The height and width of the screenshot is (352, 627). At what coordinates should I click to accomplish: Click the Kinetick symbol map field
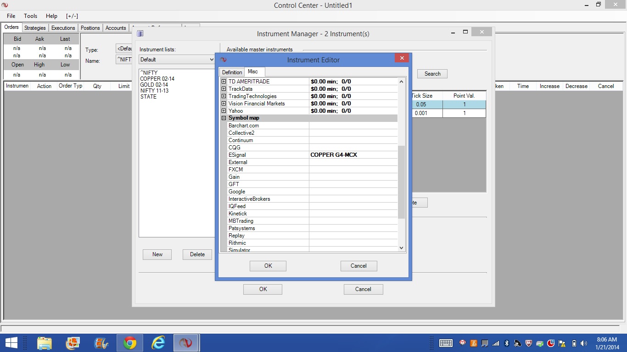coord(353,214)
